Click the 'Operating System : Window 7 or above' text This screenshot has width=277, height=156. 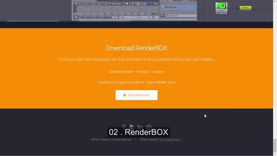pyautogui.click(x=136, y=71)
